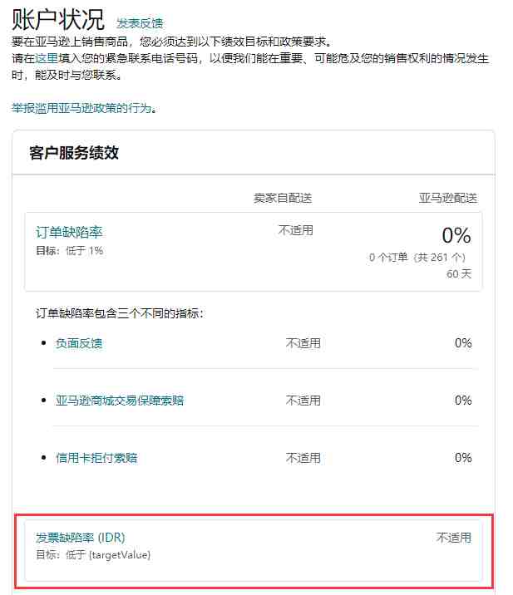Viewport: 513px width, 595px height.
Task: Open the 发票缺陷率 (IDR) link
Action: pyautogui.click(x=80, y=538)
